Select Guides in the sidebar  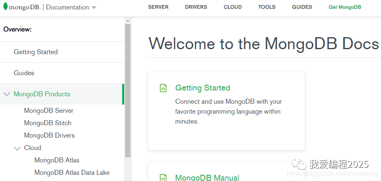pyautogui.click(x=24, y=73)
